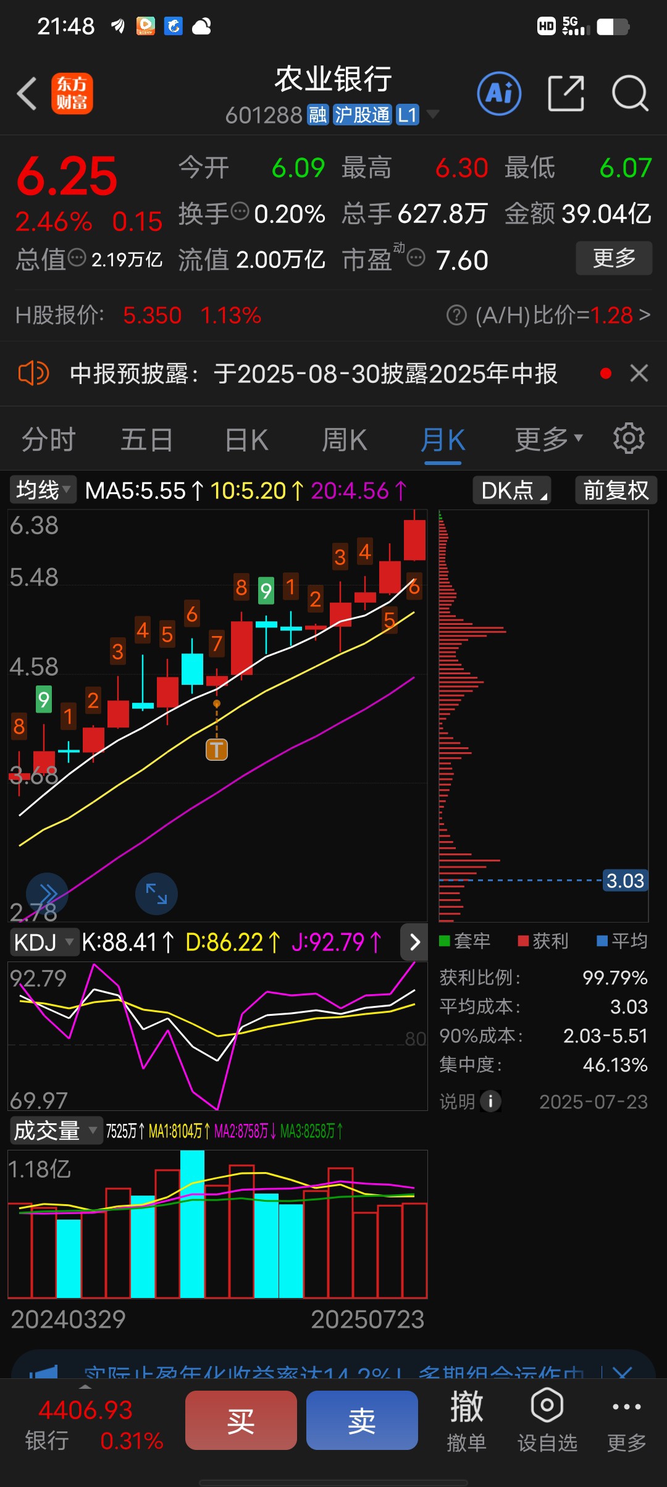
Task: Expand the 更多 period dropdown
Action: click(x=549, y=440)
